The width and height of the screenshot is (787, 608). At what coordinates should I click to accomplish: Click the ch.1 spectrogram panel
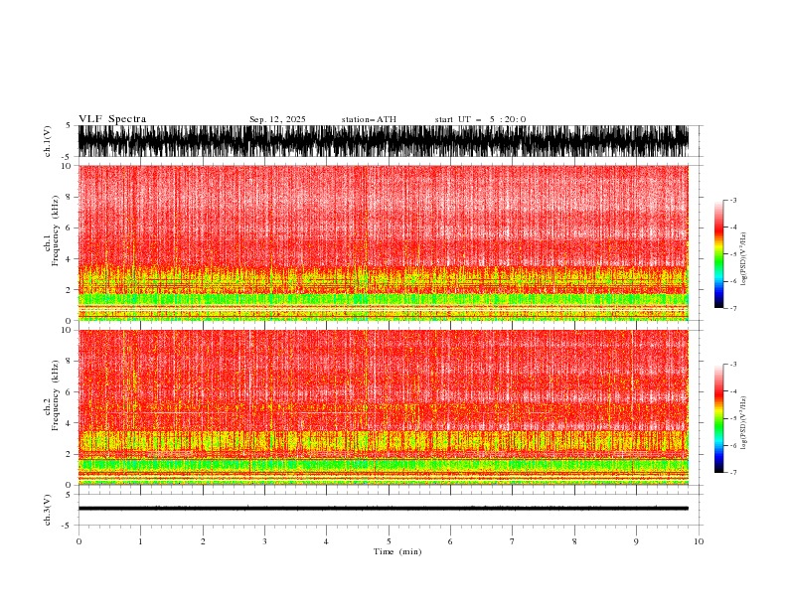[x=383, y=242]
